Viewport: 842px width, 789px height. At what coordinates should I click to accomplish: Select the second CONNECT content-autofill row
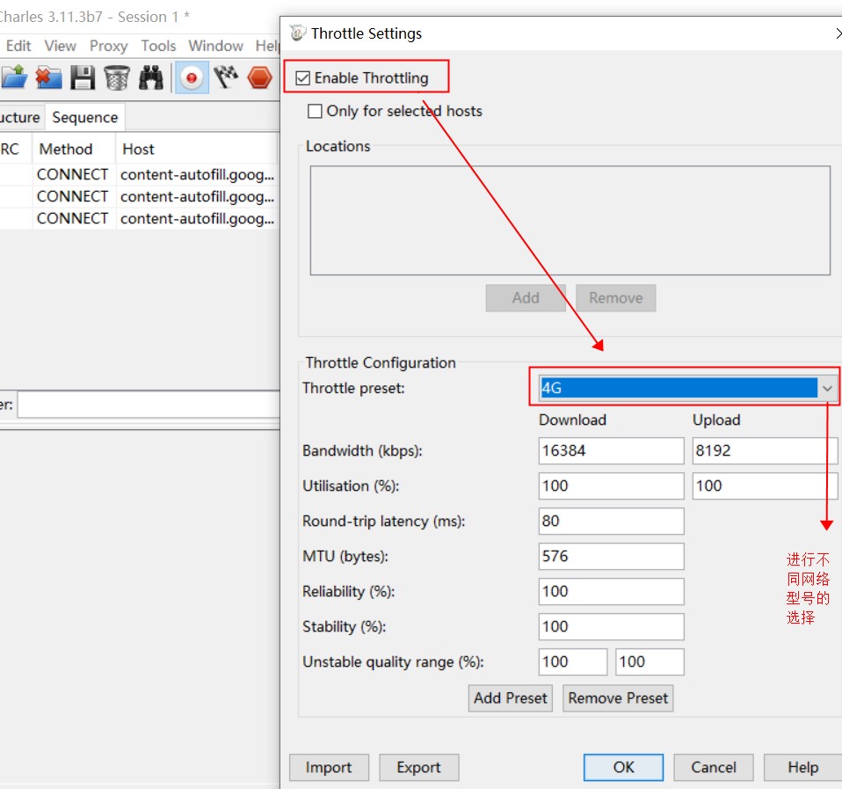(x=139, y=197)
